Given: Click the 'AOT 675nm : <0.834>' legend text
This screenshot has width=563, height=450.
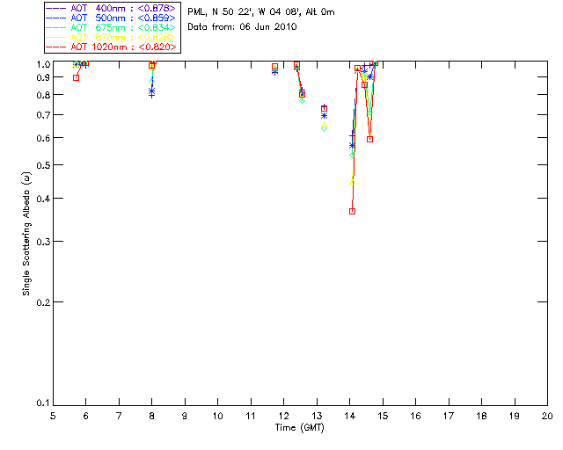Looking at the screenshot, I should pyautogui.click(x=123, y=27).
